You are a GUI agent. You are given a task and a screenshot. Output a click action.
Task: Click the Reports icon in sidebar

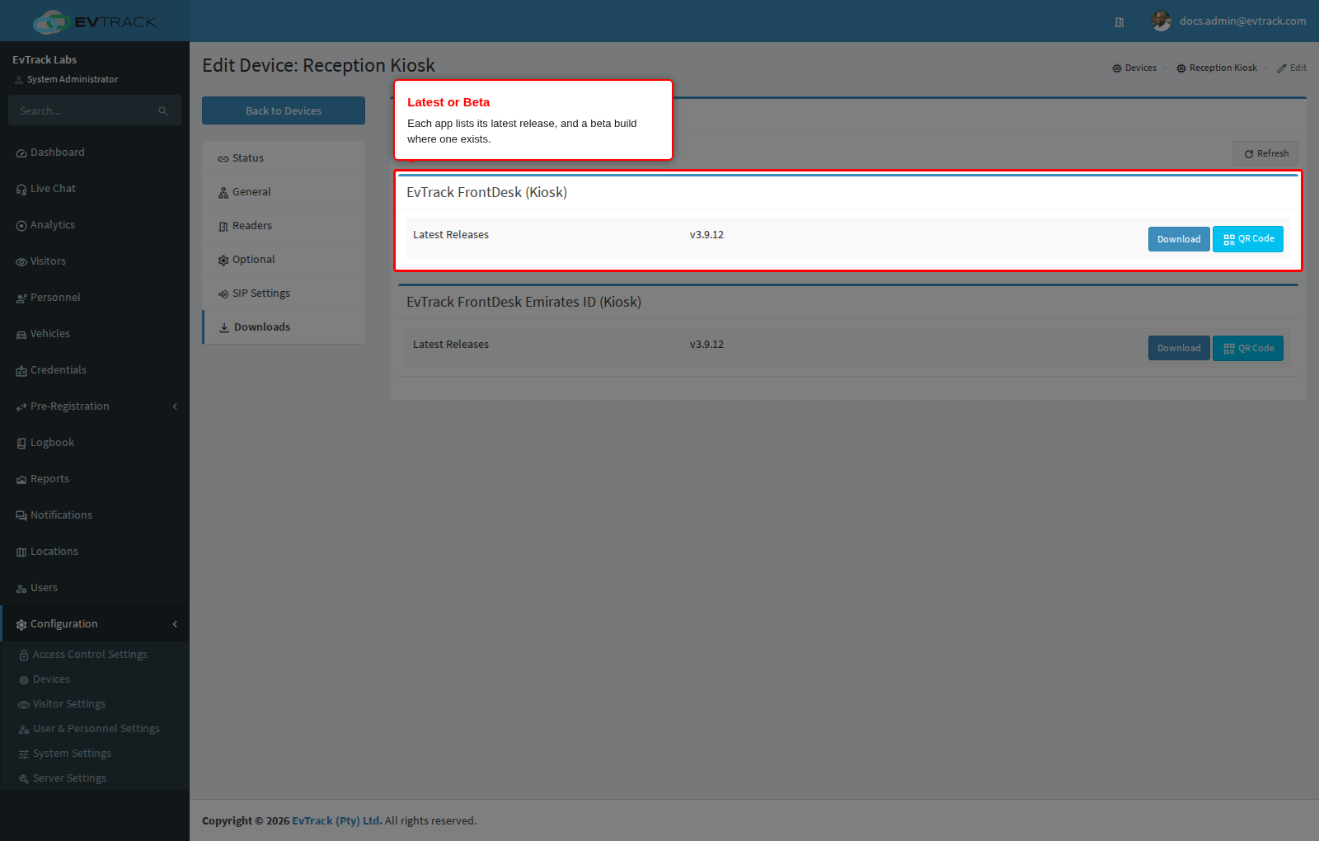coord(21,480)
